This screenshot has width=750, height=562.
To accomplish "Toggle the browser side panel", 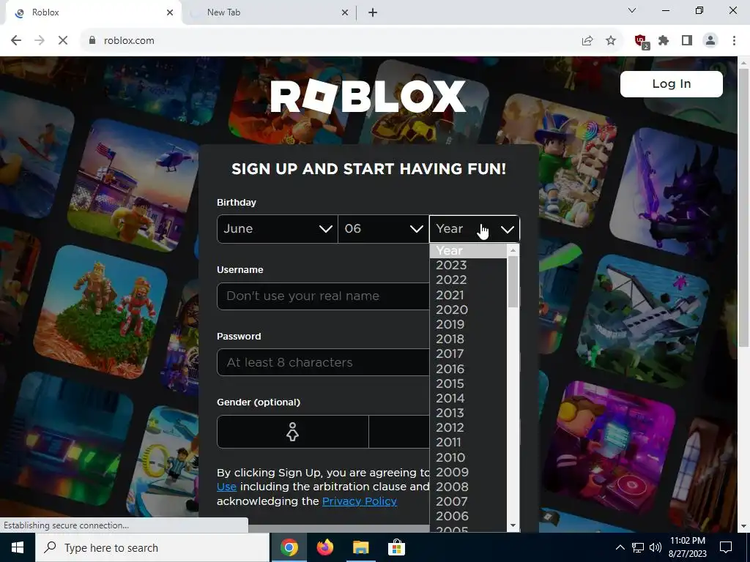I will pyautogui.click(x=687, y=41).
